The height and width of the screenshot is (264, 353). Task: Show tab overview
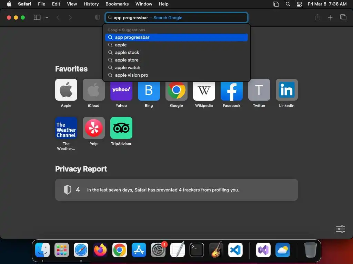(343, 17)
